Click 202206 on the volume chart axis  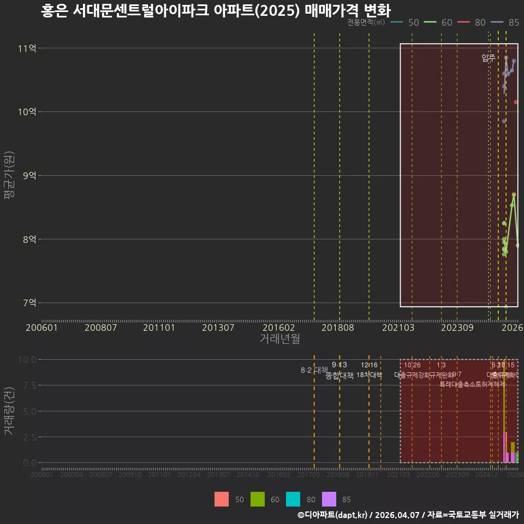(x=428, y=474)
